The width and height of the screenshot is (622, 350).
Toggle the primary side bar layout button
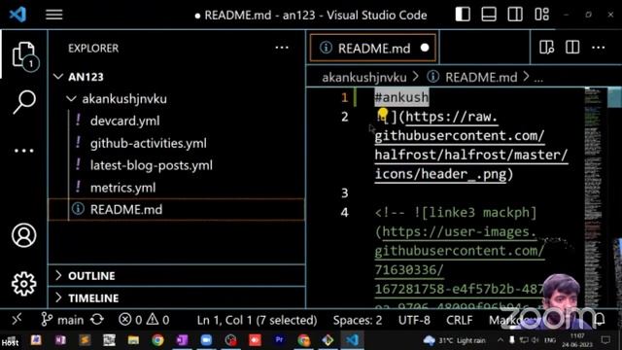pos(463,15)
